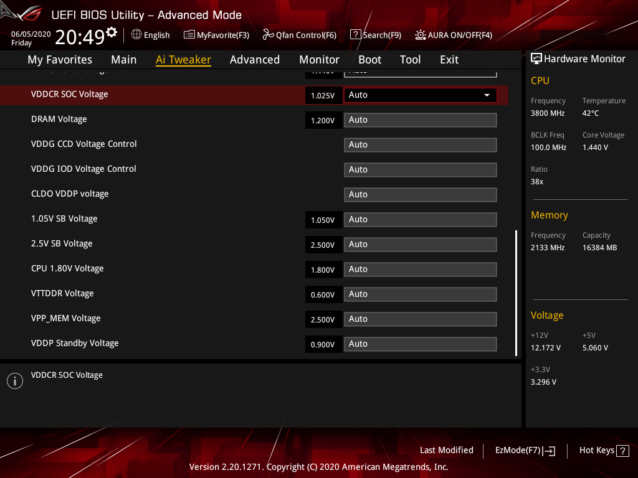Select the 2.5V SB Voltage label

click(62, 243)
